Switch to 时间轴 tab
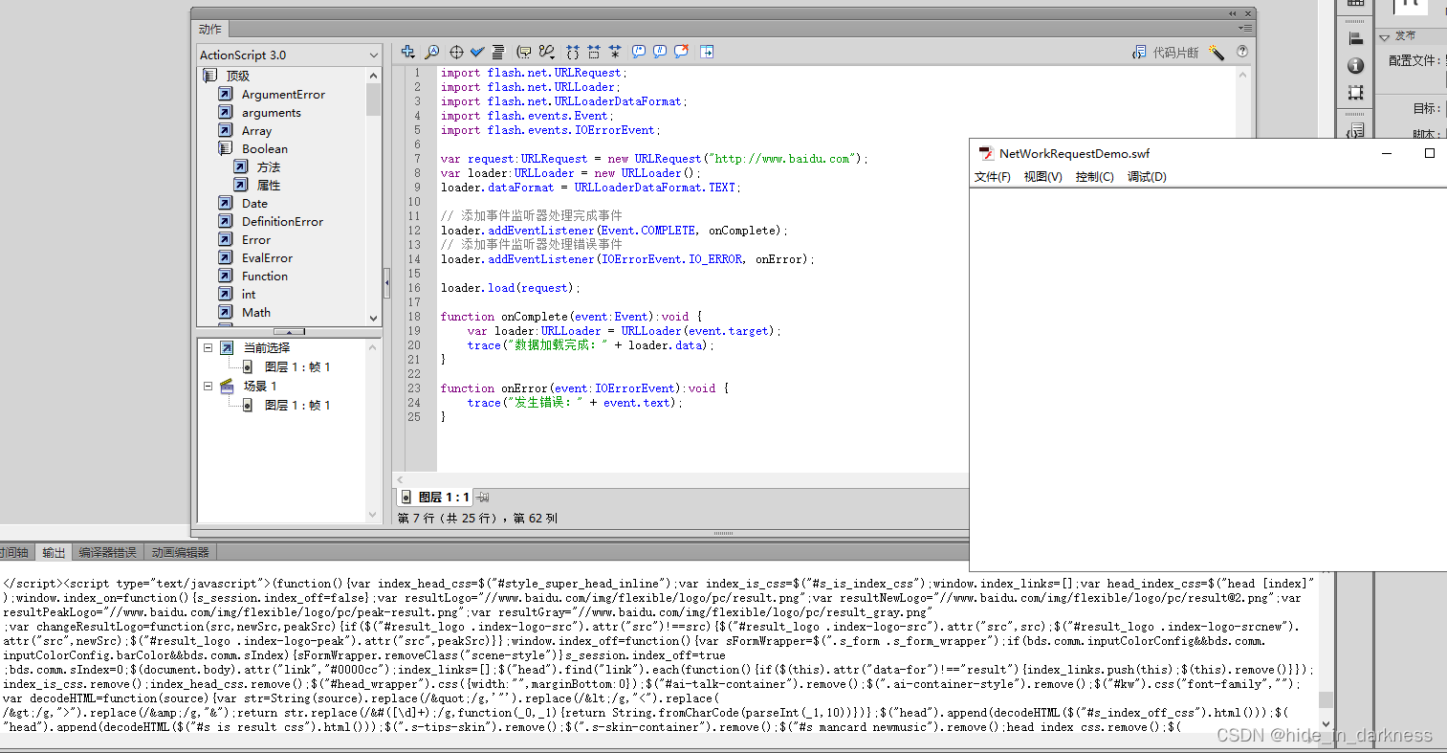The image size is (1447, 753). [x=13, y=552]
